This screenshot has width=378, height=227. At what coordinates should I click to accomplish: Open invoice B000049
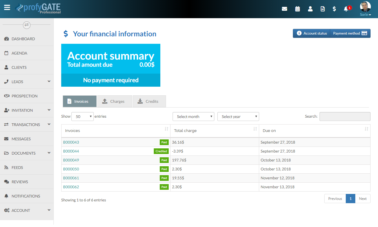pyautogui.click(x=71, y=160)
